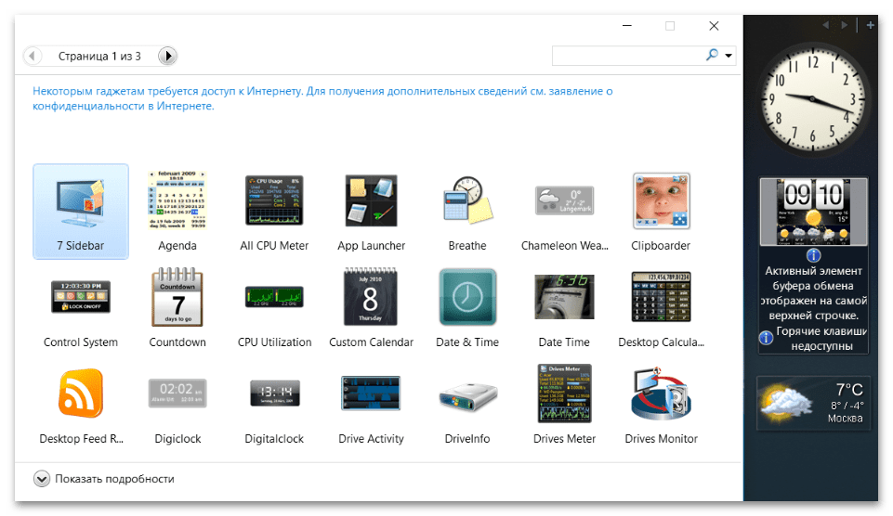Screen dimensions: 893x516
Task: Pick the Drives Monitor gadget
Action: (661, 405)
